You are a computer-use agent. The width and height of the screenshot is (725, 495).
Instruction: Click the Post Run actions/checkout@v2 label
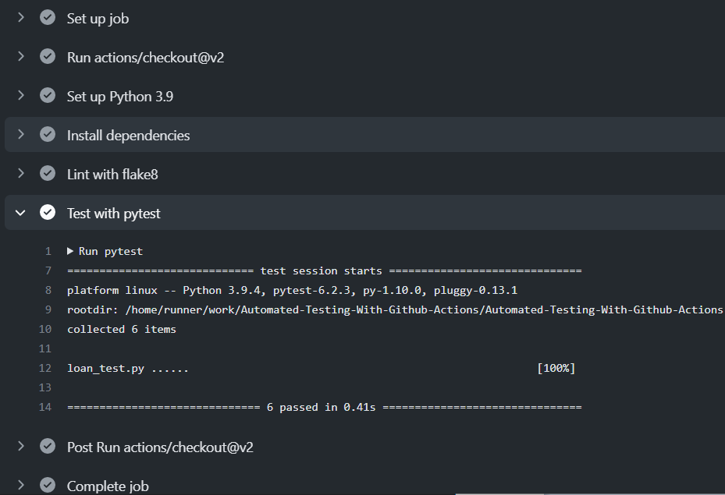click(x=159, y=447)
